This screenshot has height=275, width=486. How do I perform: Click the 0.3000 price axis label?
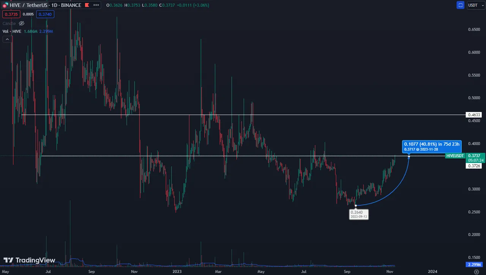click(474, 189)
